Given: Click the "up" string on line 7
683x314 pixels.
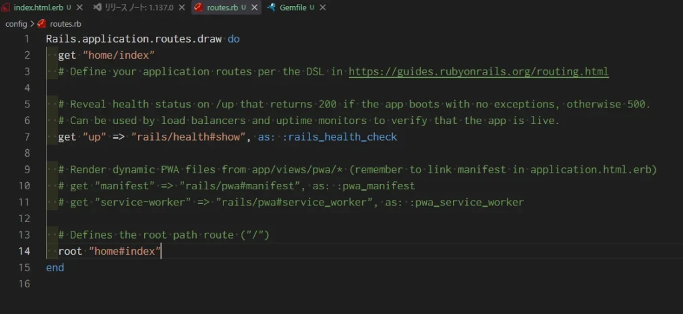Looking at the screenshot, I should (x=95, y=137).
